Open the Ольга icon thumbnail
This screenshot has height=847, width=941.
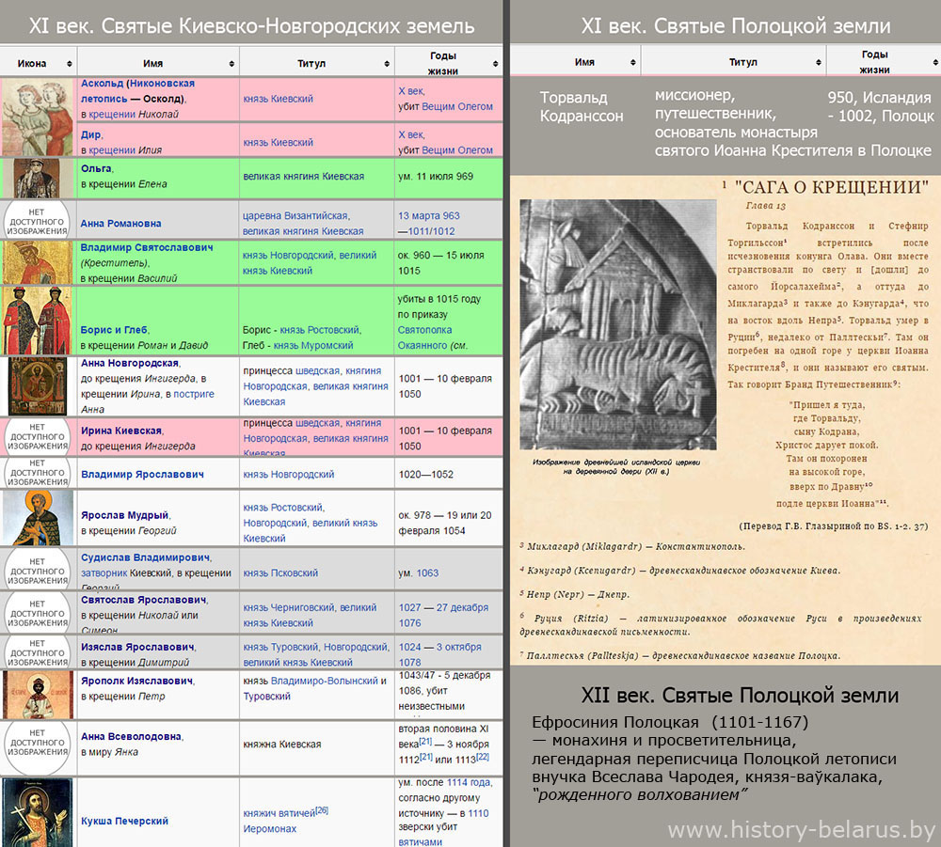pos(38,178)
